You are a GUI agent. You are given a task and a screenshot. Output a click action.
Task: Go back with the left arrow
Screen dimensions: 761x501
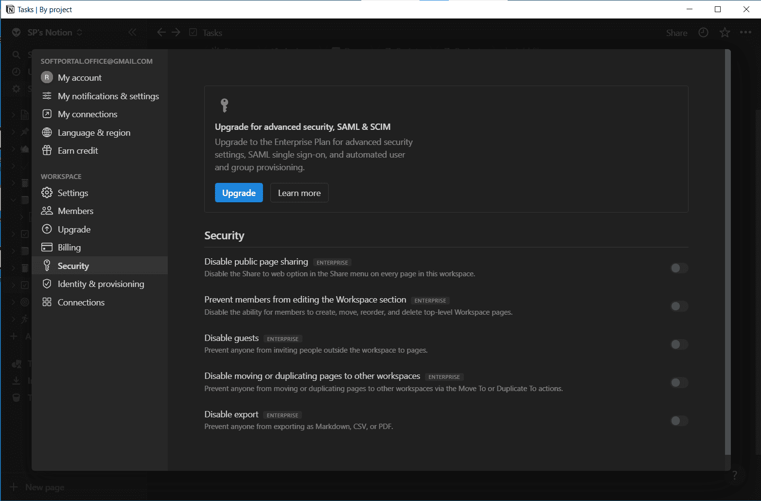click(x=161, y=32)
